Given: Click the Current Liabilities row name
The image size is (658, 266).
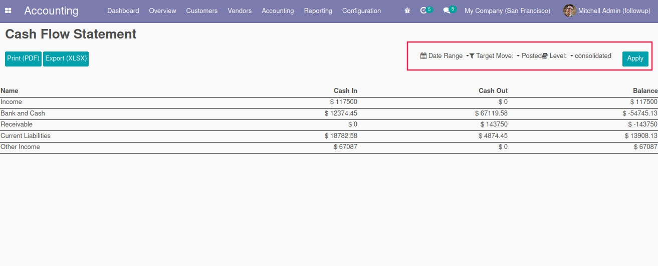Looking at the screenshot, I should point(26,135).
